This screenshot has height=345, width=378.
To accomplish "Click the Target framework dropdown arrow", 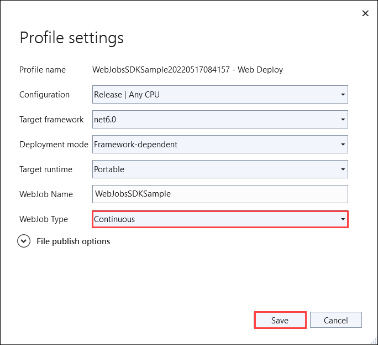I will coord(343,120).
